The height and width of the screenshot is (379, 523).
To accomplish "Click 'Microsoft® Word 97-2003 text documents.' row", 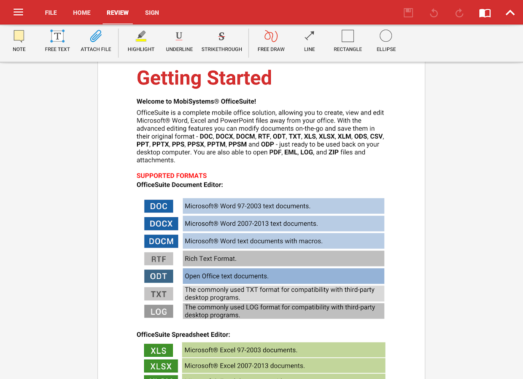I will pyautogui.click(x=283, y=206).
